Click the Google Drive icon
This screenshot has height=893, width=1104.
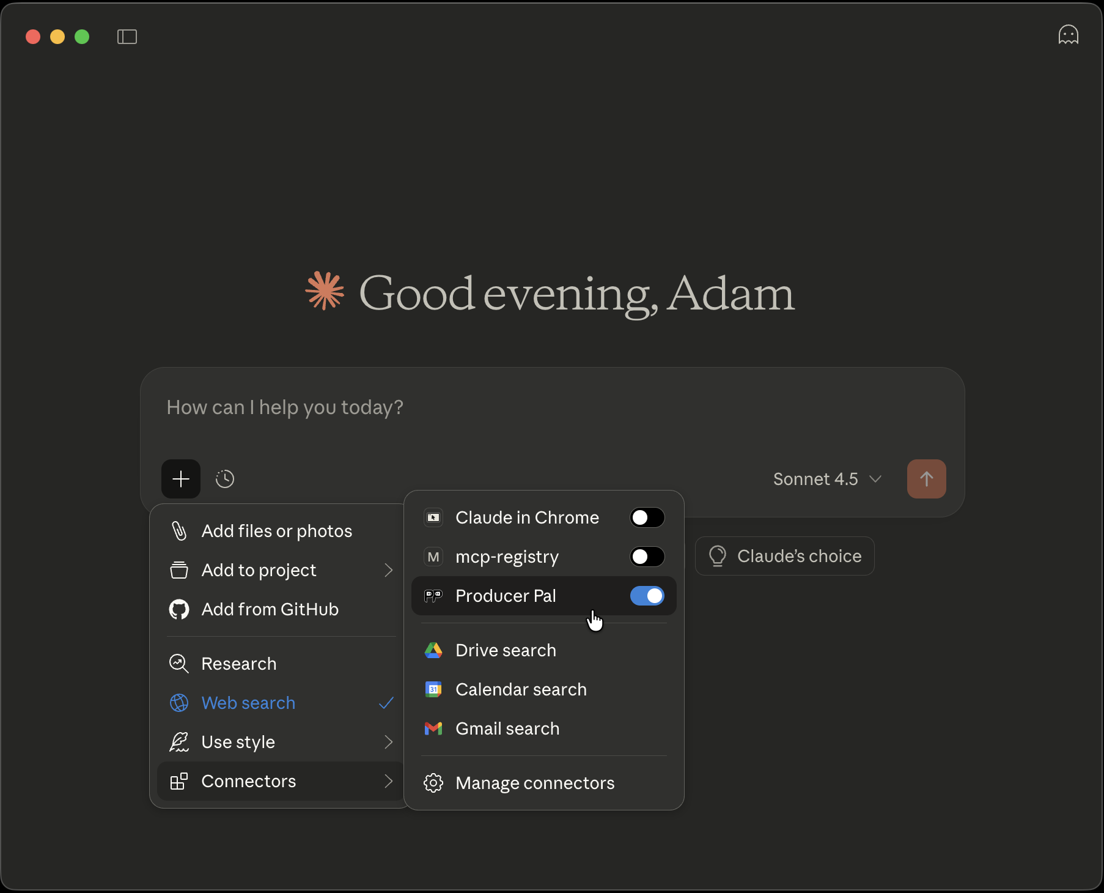tap(433, 650)
